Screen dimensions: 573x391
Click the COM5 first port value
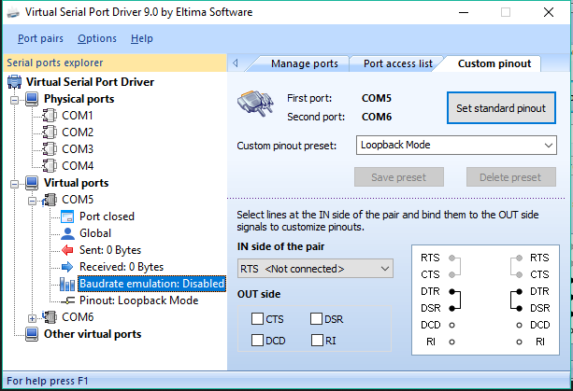pyautogui.click(x=377, y=98)
